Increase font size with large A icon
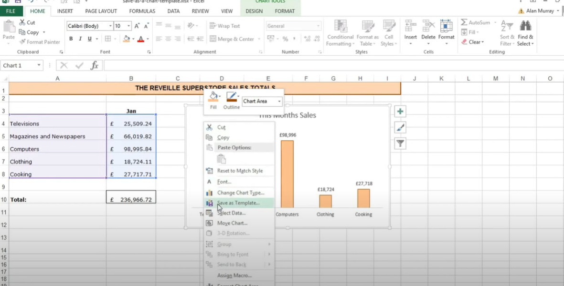Viewport: 564px width, 286px height. tap(137, 26)
